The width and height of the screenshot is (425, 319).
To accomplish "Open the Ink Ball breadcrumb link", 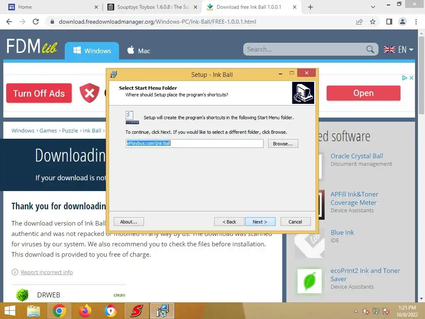I will [x=92, y=130].
